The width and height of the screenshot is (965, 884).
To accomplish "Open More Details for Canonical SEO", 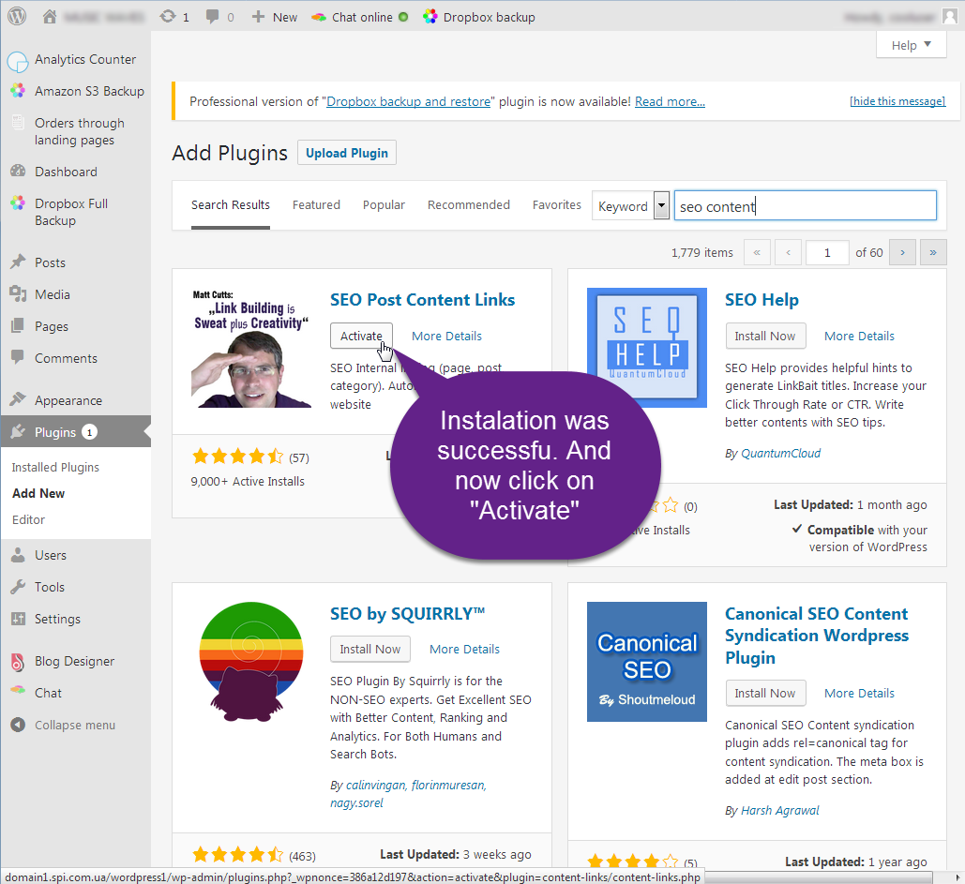I will tap(859, 694).
